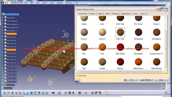This screenshot has height=97, width=172.
Task: Click the Normal View icon
Action: tap(27, 93)
